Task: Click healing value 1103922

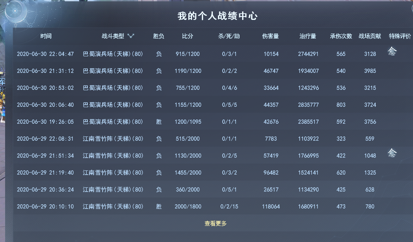Action: [308, 139]
